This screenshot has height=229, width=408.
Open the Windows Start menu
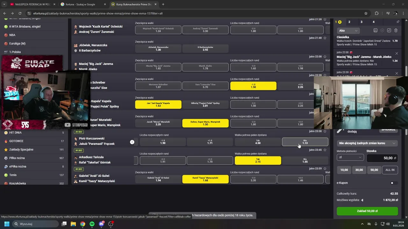coord(7,224)
